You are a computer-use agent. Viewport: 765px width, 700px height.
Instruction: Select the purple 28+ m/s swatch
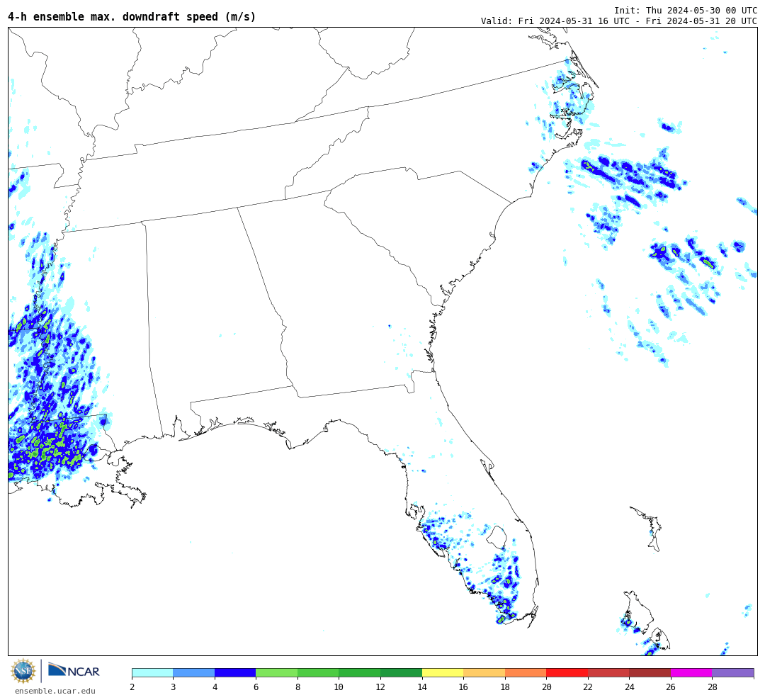click(733, 672)
